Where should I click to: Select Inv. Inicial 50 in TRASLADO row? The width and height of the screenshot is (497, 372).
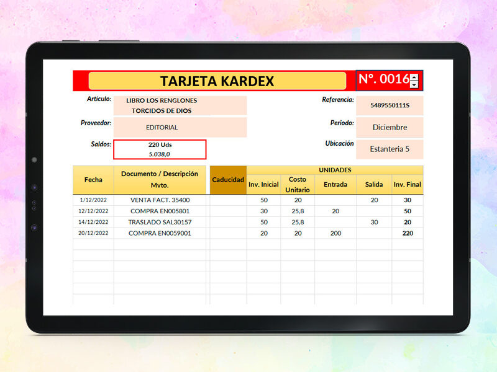point(263,222)
